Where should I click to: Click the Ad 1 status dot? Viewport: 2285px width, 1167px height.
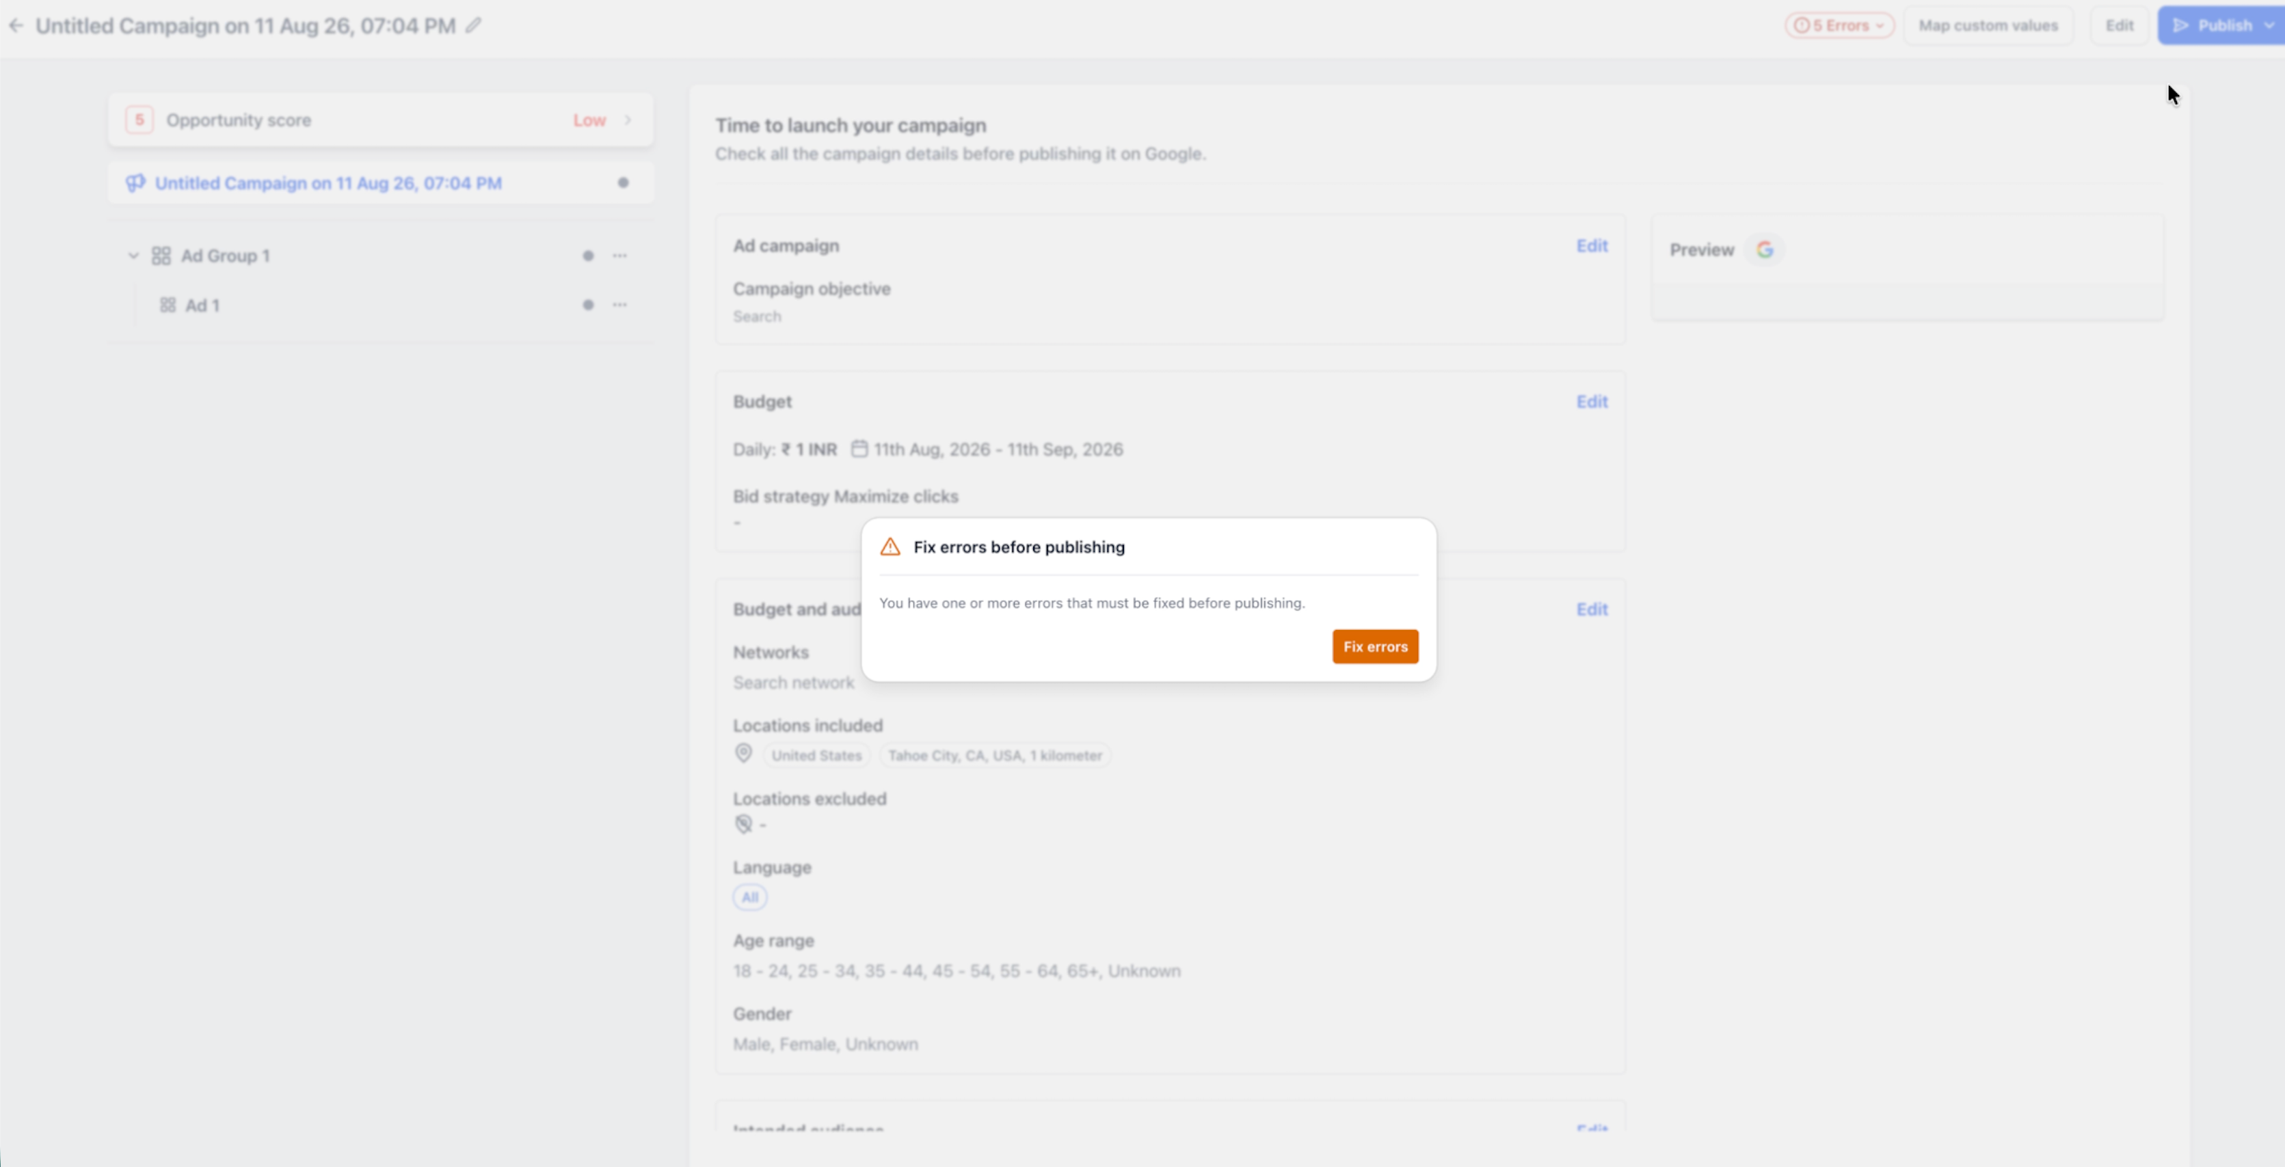(588, 305)
